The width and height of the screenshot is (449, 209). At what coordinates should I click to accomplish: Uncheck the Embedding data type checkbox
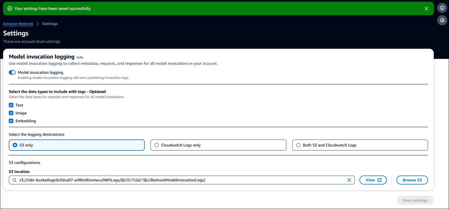click(11, 121)
